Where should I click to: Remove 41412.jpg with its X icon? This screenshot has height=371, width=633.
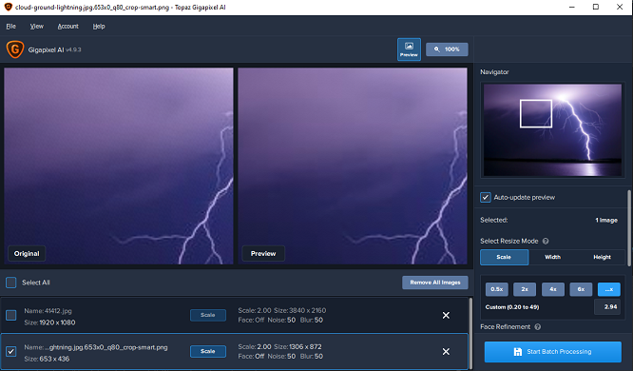(446, 315)
